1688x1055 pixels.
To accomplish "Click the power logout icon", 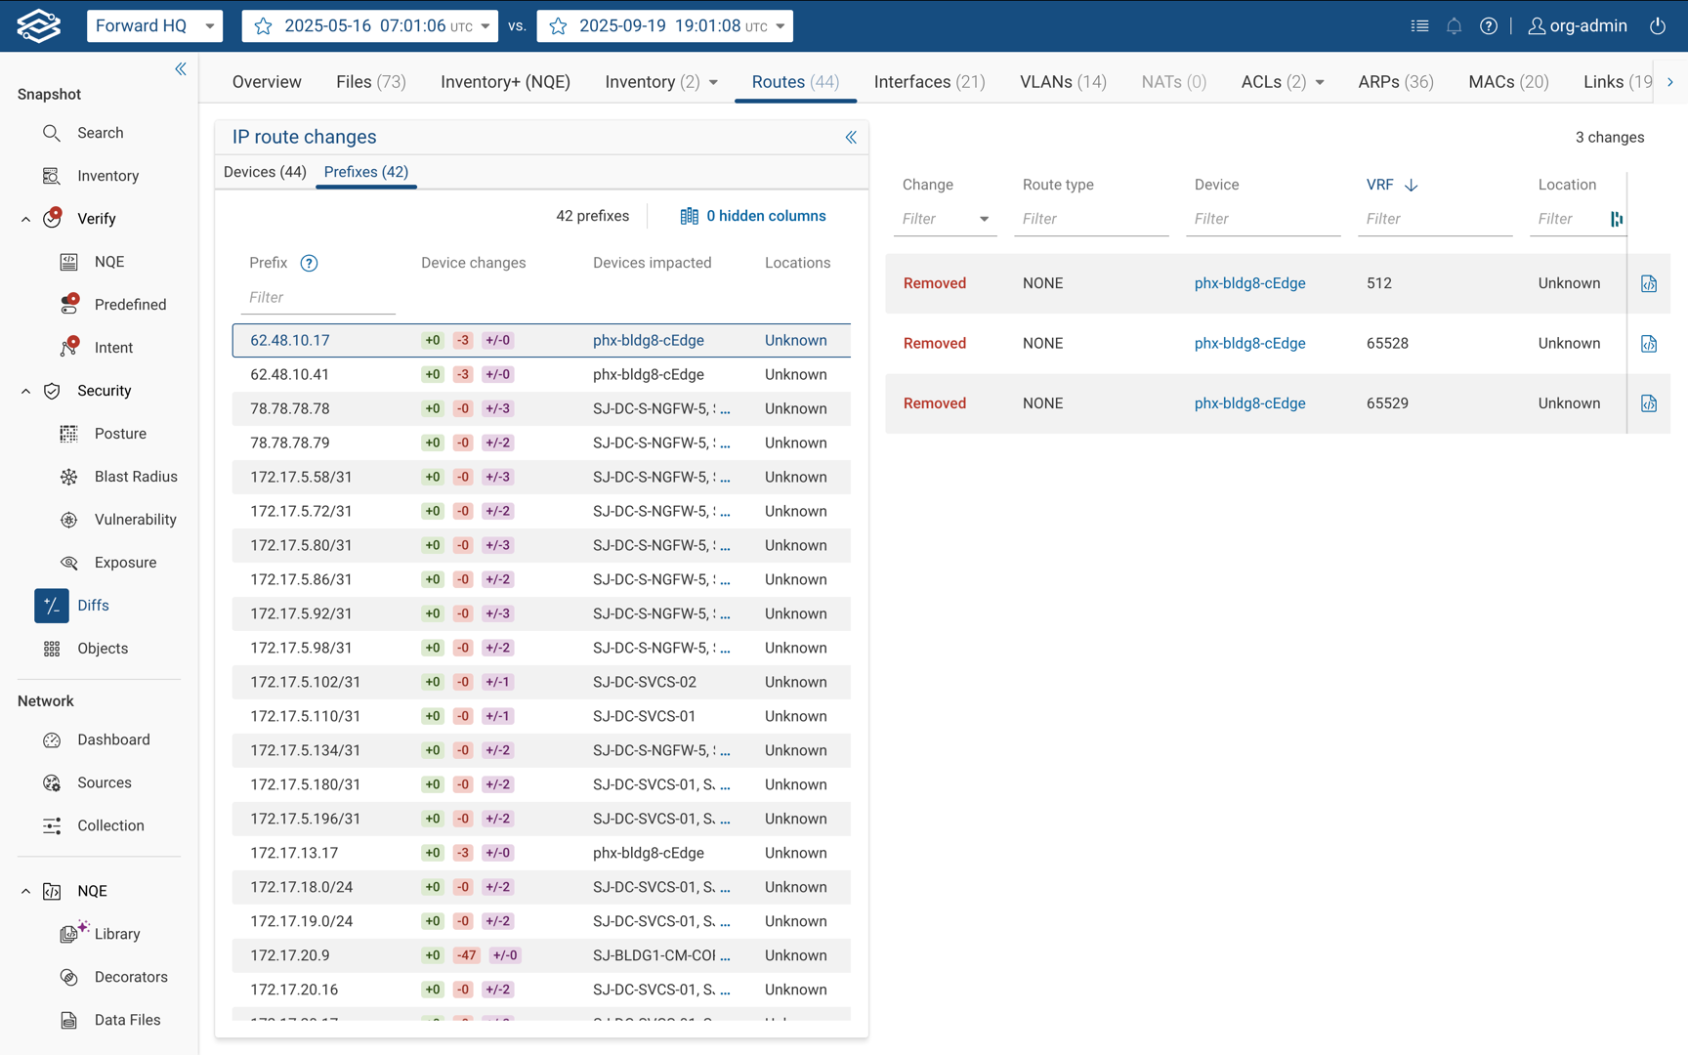I will 1658,26.
